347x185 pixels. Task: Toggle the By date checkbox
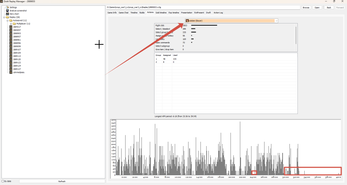pos(3,181)
